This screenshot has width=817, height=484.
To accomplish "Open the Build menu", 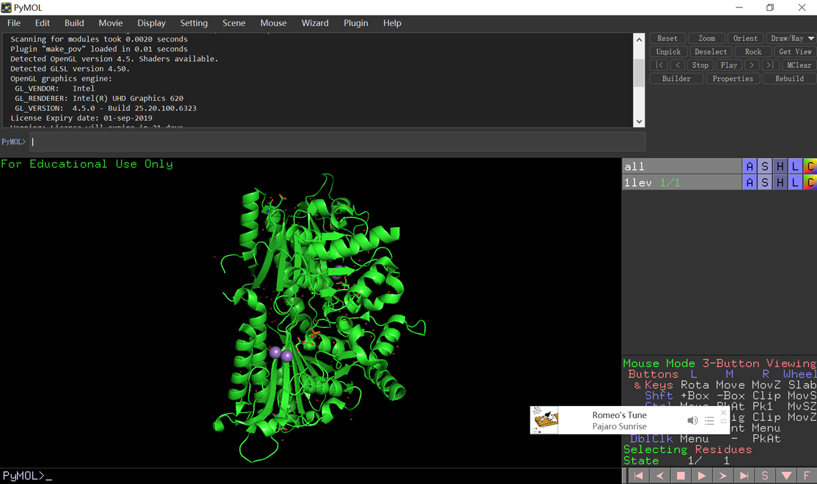I will pyautogui.click(x=74, y=23).
